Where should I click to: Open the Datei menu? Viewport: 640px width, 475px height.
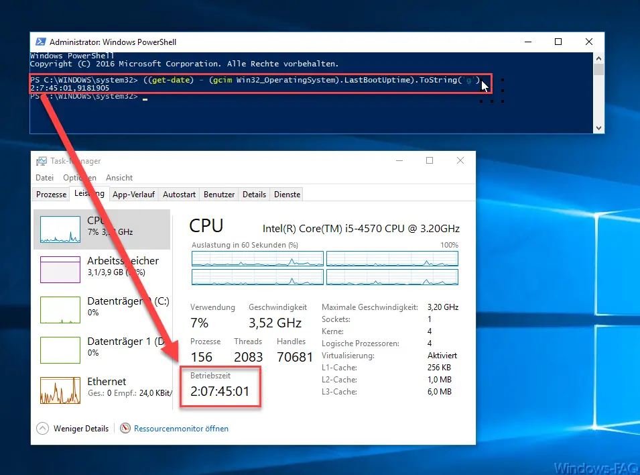click(x=44, y=177)
